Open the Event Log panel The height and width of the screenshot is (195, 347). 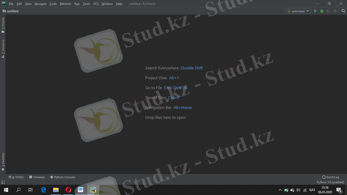tap(331, 177)
